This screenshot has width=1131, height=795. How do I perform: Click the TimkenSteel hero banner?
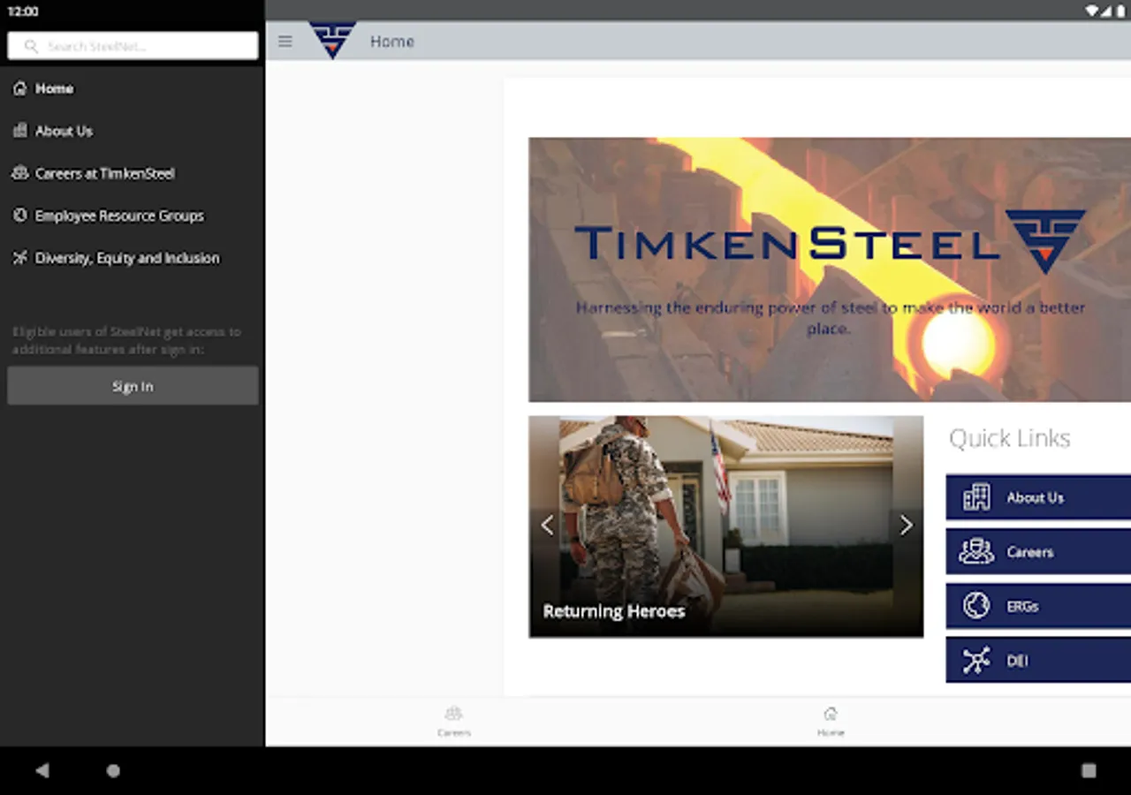coord(830,269)
